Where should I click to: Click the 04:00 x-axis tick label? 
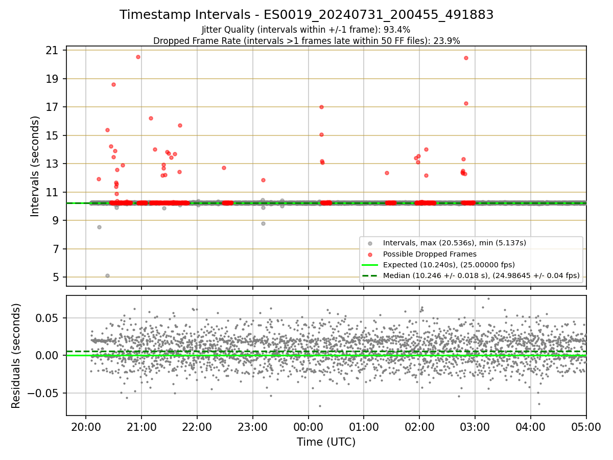(531, 427)
